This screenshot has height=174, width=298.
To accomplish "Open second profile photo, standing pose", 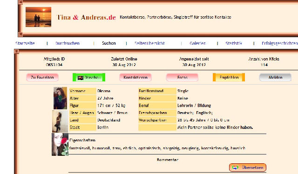I will coord(60,121).
